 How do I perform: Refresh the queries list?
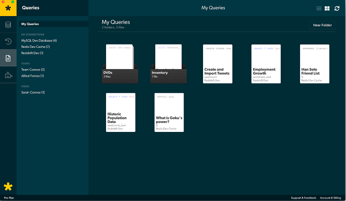[337, 9]
